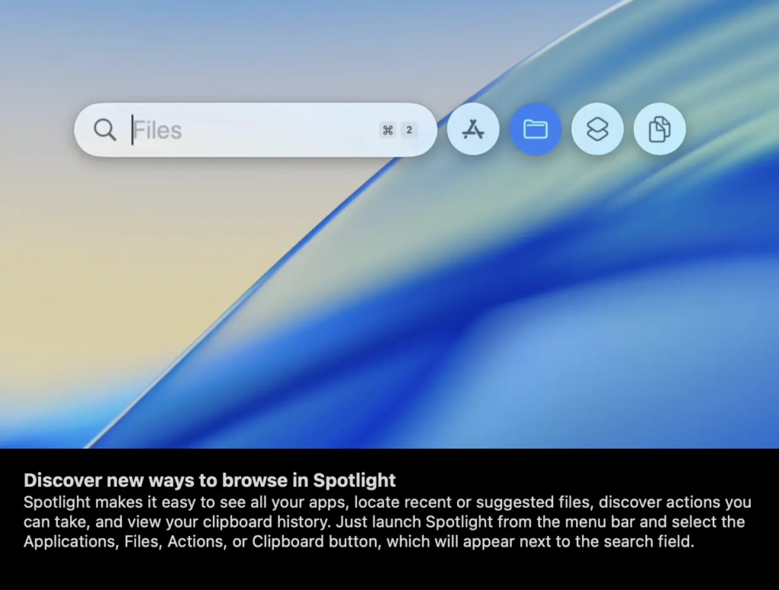
Task: Click the "2" shortcut key badge
Action: [409, 130]
